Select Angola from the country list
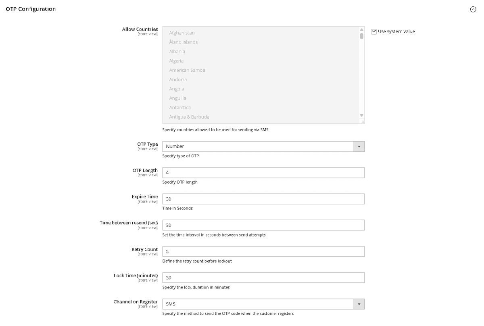 pyautogui.click(x=176, y=89)
